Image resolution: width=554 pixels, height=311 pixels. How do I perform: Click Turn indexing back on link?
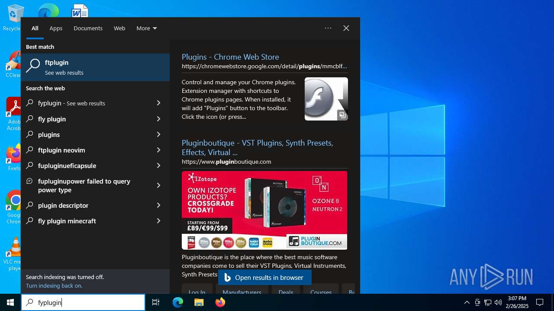pyautogui.click(x=54, y=286)
